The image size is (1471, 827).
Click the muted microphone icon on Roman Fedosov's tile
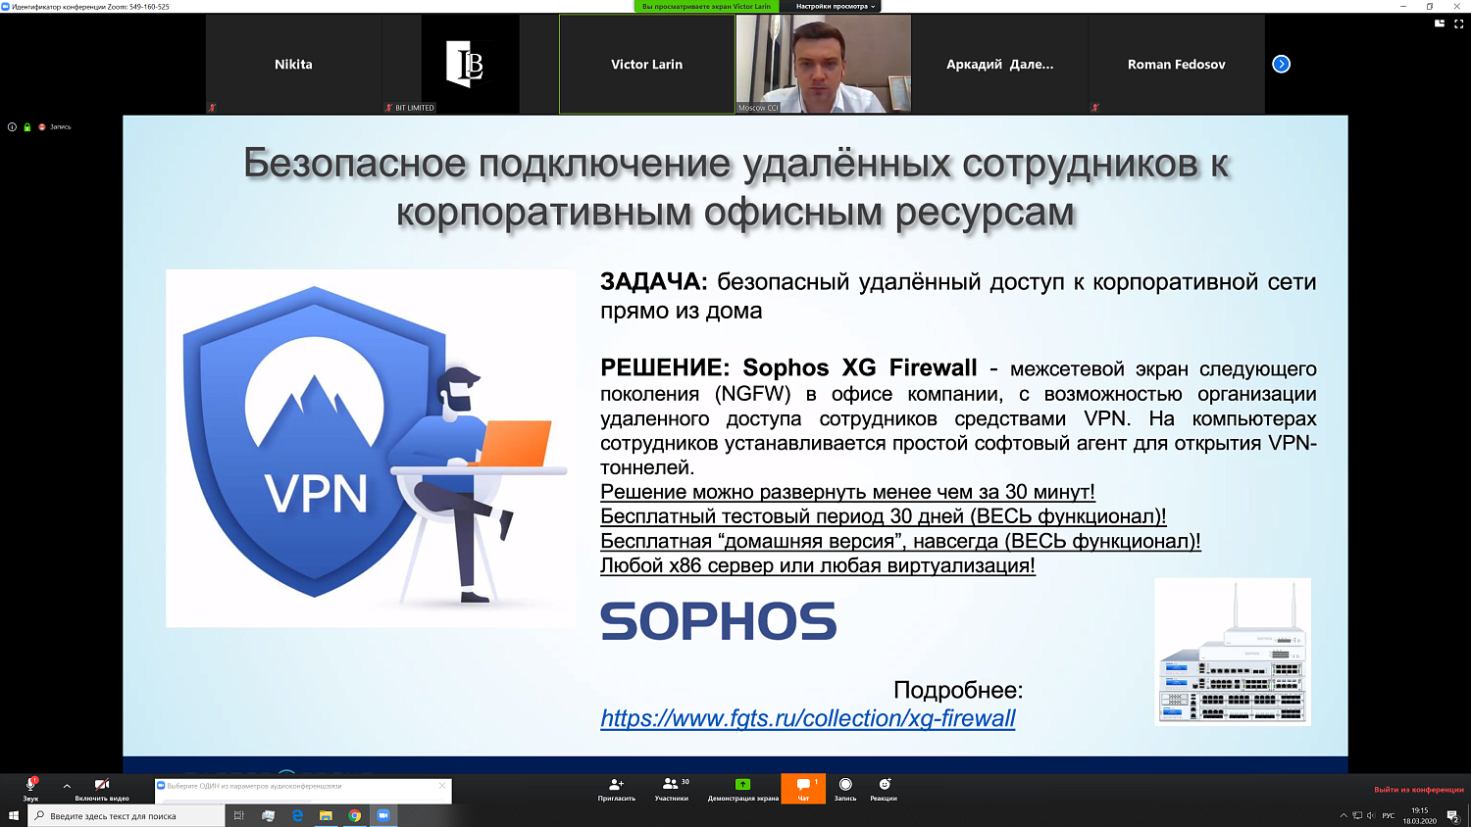[1095, 108]
